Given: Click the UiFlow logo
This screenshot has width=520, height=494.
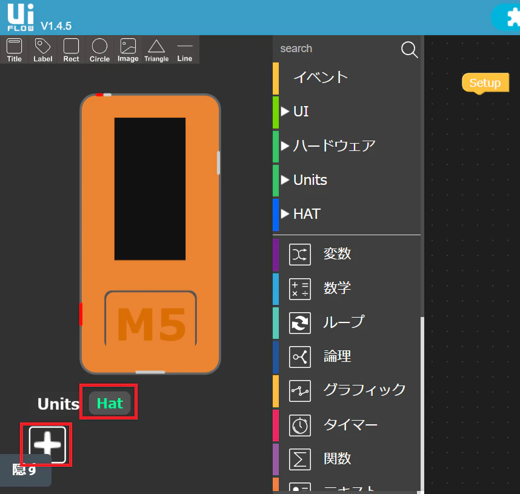Looking at the screenshot, I should coord(21,17).
